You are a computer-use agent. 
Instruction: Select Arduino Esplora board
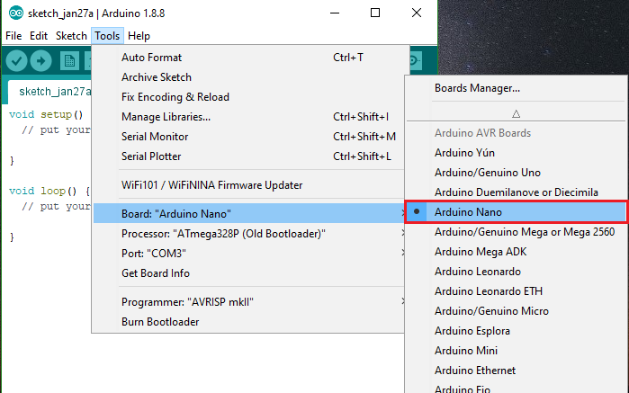point(516,330)
